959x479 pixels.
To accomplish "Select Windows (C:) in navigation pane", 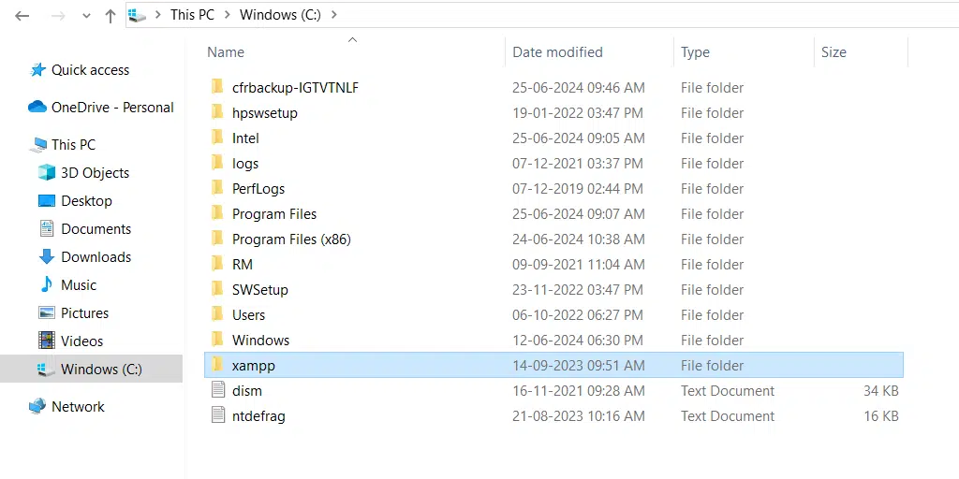I will point(101,370).
